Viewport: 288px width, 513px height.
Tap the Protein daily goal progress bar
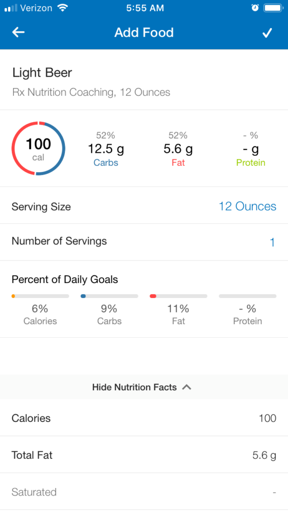(247, 296)
